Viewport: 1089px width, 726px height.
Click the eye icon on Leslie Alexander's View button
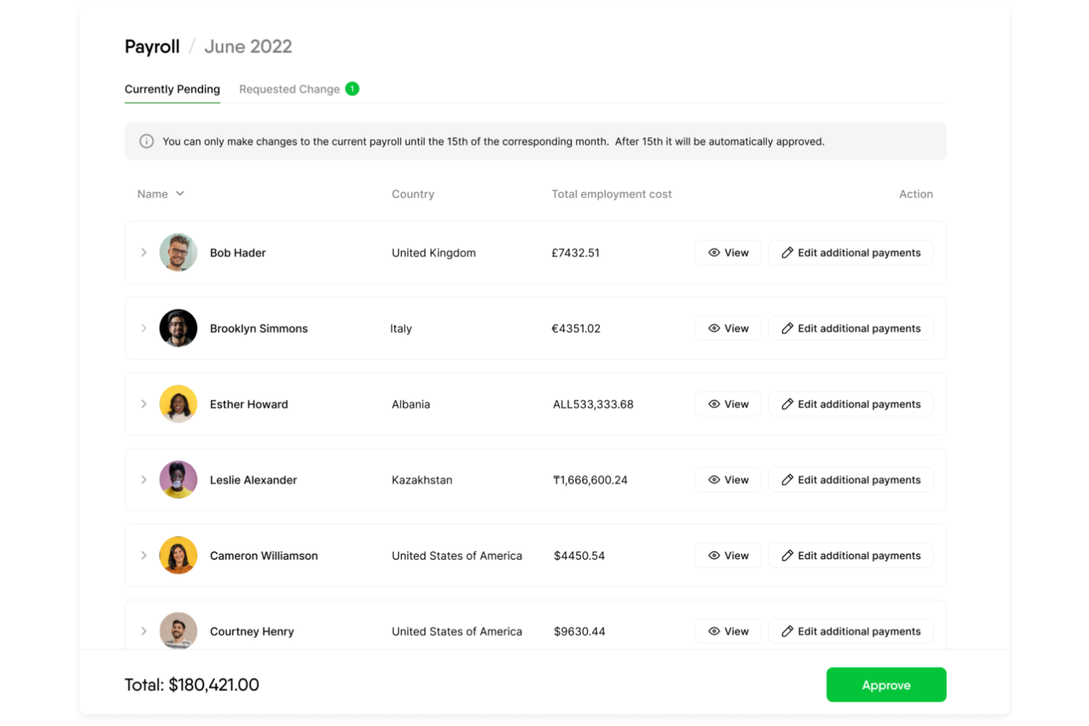pos(714,480)
